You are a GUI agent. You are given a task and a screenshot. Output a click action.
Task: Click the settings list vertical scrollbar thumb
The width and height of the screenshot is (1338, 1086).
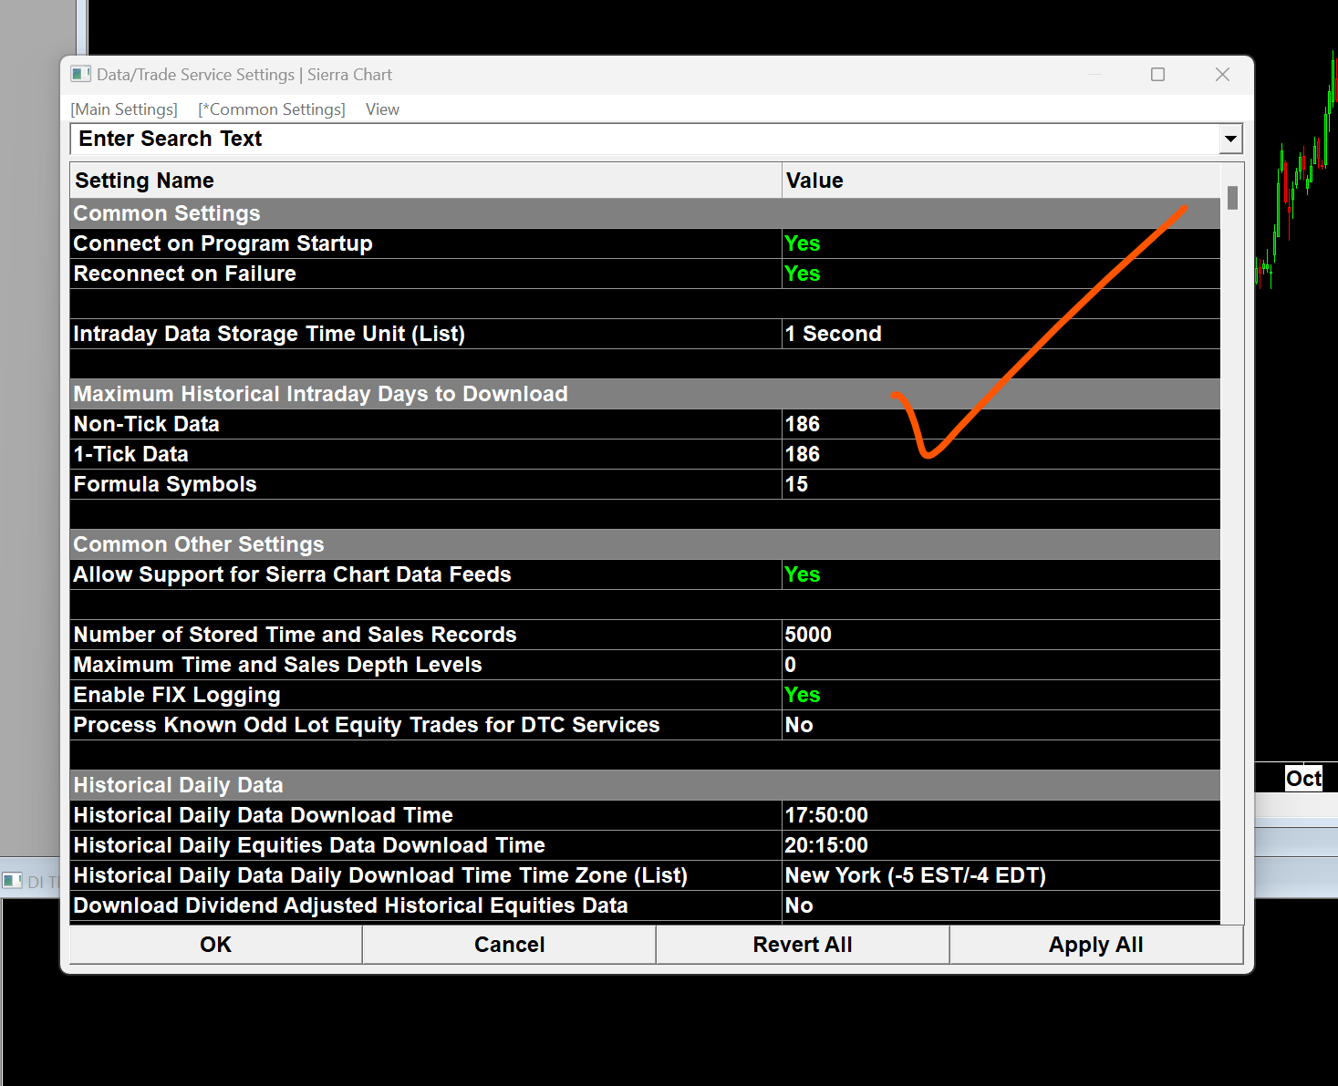point(1232,198)
